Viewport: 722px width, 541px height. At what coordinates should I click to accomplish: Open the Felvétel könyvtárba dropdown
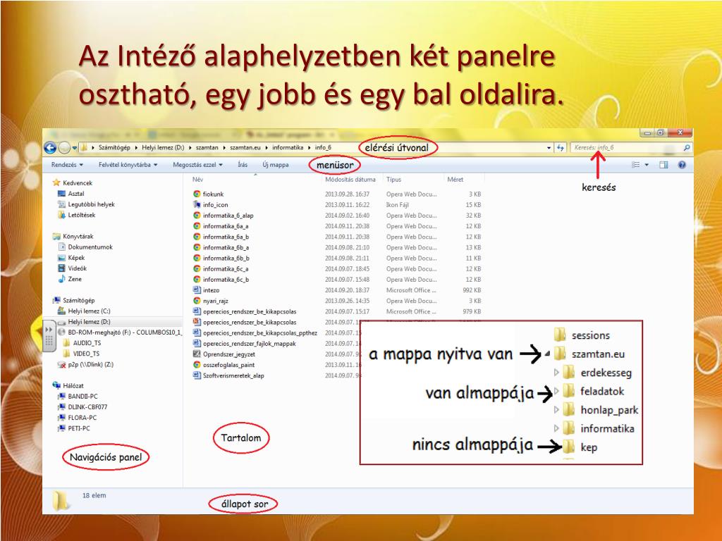(128, 165)
